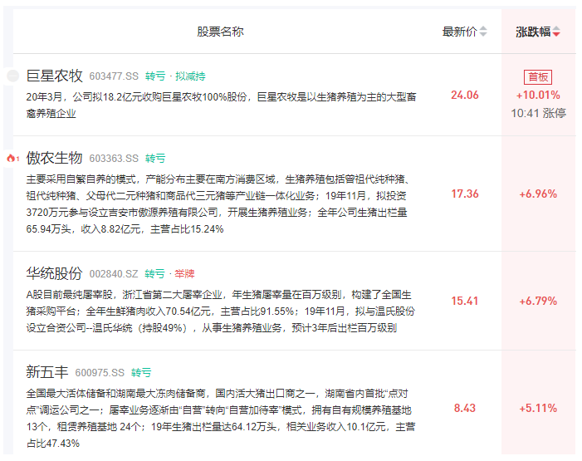The height and width of the screenshot is (461, 582).
Task: Click the +6.79% change value
Action: [x=538, y=301]
